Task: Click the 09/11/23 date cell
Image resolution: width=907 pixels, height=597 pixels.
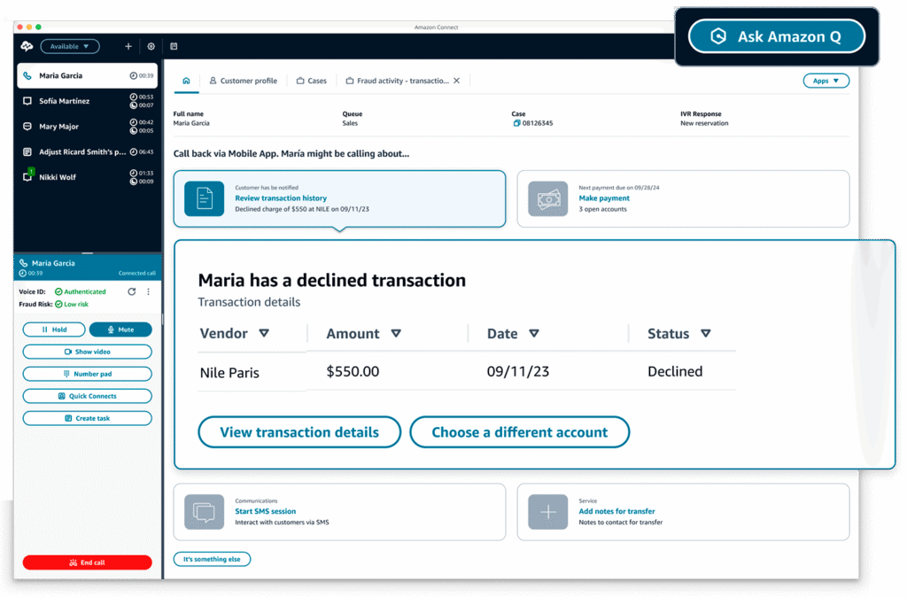Action: pos(517,371)
